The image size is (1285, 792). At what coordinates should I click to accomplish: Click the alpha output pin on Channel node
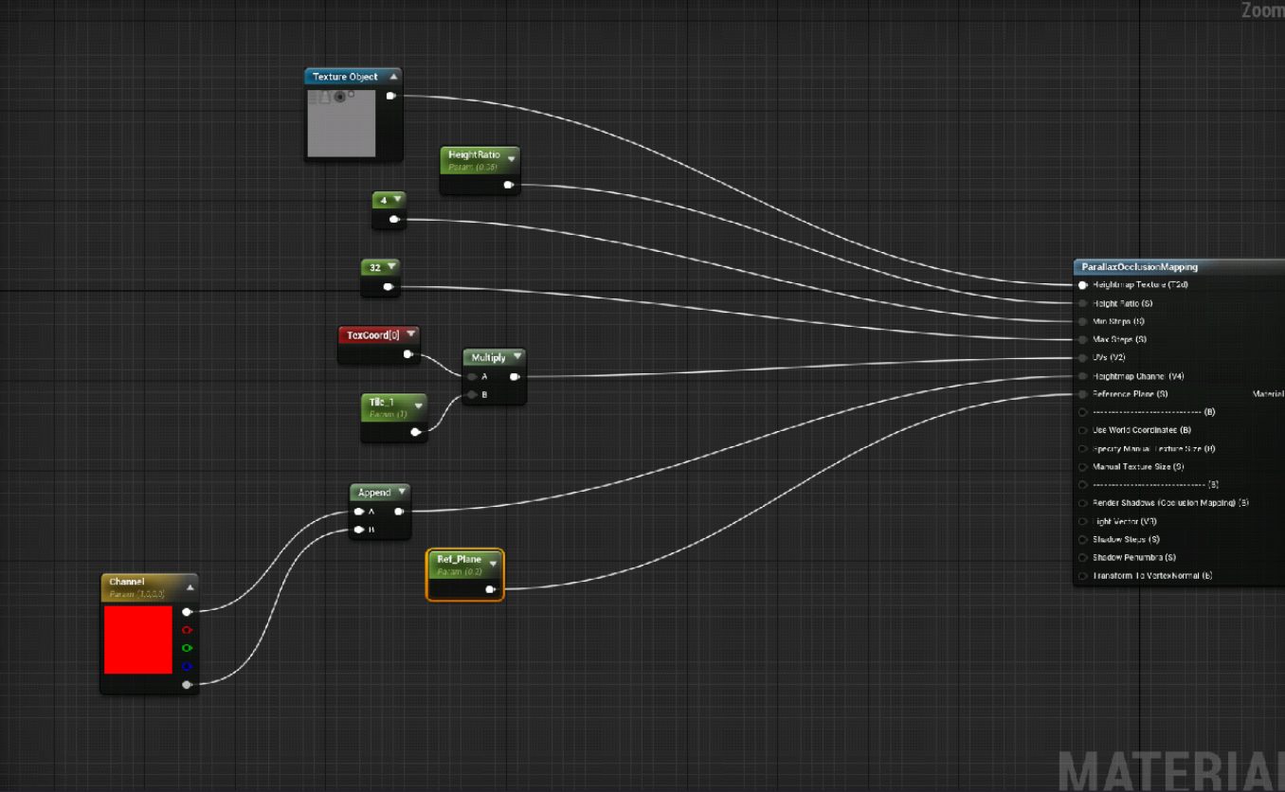pyautogui.click(x=187, y=684)
